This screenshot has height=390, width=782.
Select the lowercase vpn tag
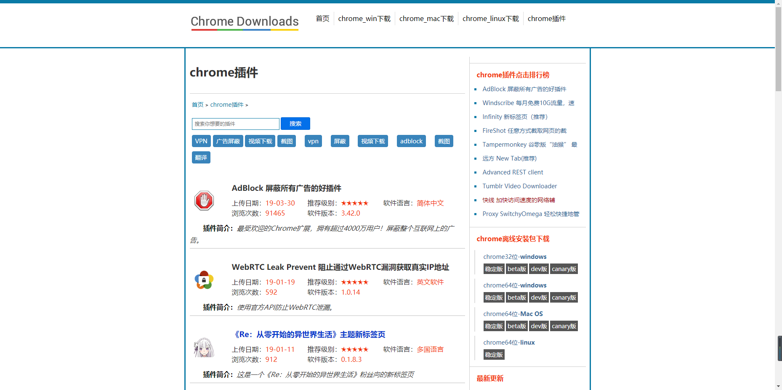point(313,141)
